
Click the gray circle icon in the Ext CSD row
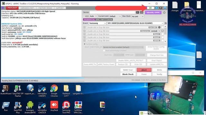[159, 27]
